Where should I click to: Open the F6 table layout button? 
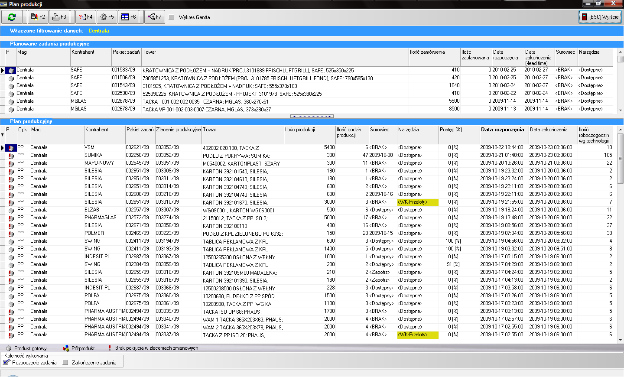pos(129,17)
